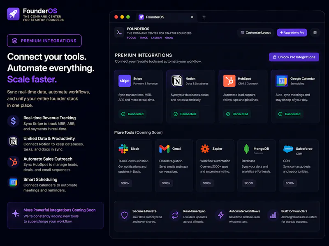This screenshot has width=329, height=246.
Task: Click Stripe card's Connected status badge
Action: point(132,114)
